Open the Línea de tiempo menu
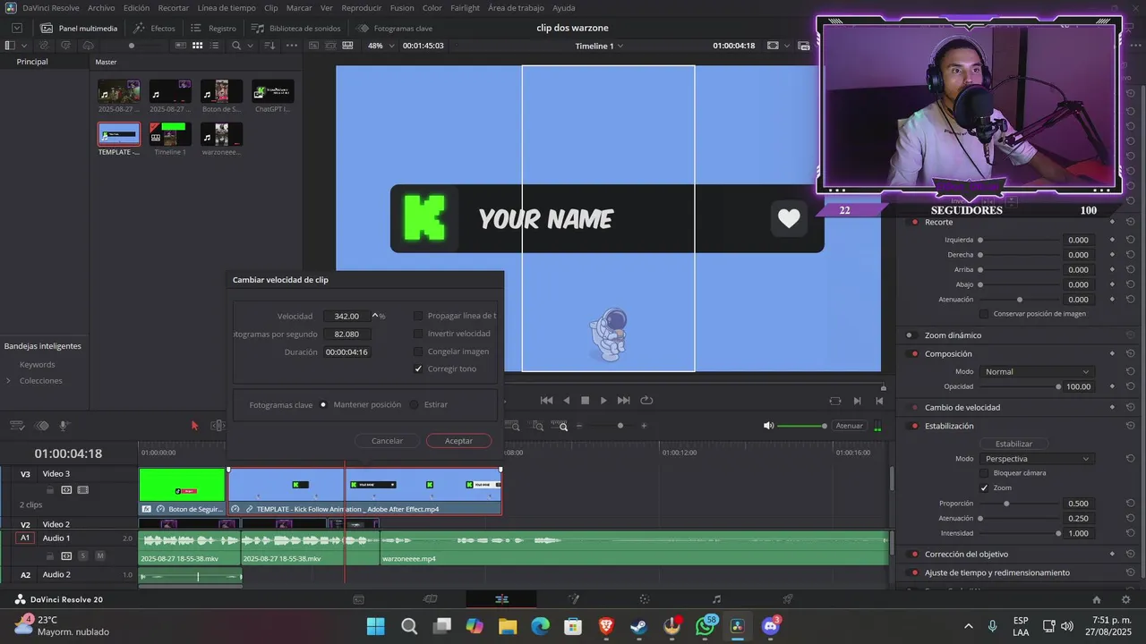The width and height of the screenshot is (1146, 644). (227, 8)
